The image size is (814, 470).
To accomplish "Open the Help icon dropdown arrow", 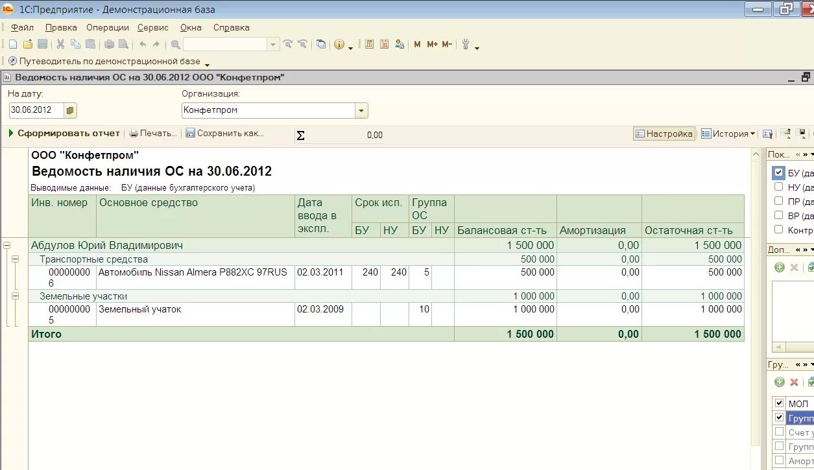I will point(350,47).
